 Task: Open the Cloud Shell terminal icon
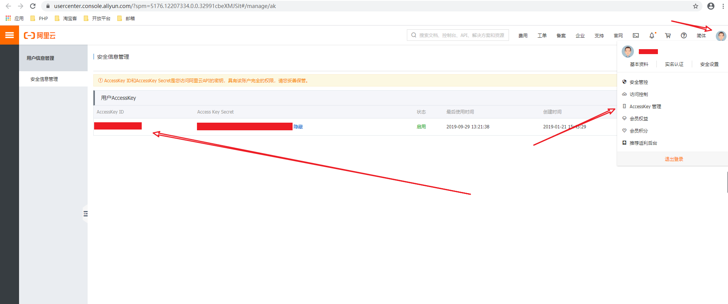coord(636,35)
